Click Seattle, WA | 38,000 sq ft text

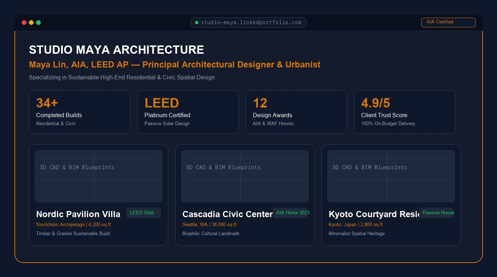pyautogui.click(x=209, y=224)
